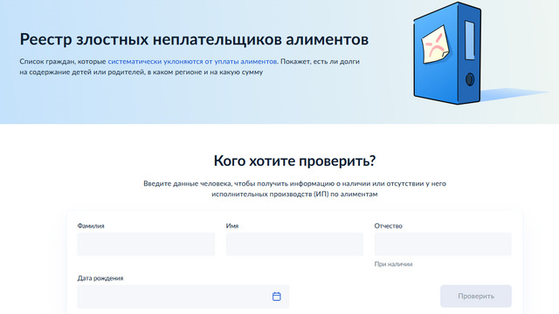Focus the Имя text field
This screenshot has height=314, width=559.
click(x=294, y=244)
